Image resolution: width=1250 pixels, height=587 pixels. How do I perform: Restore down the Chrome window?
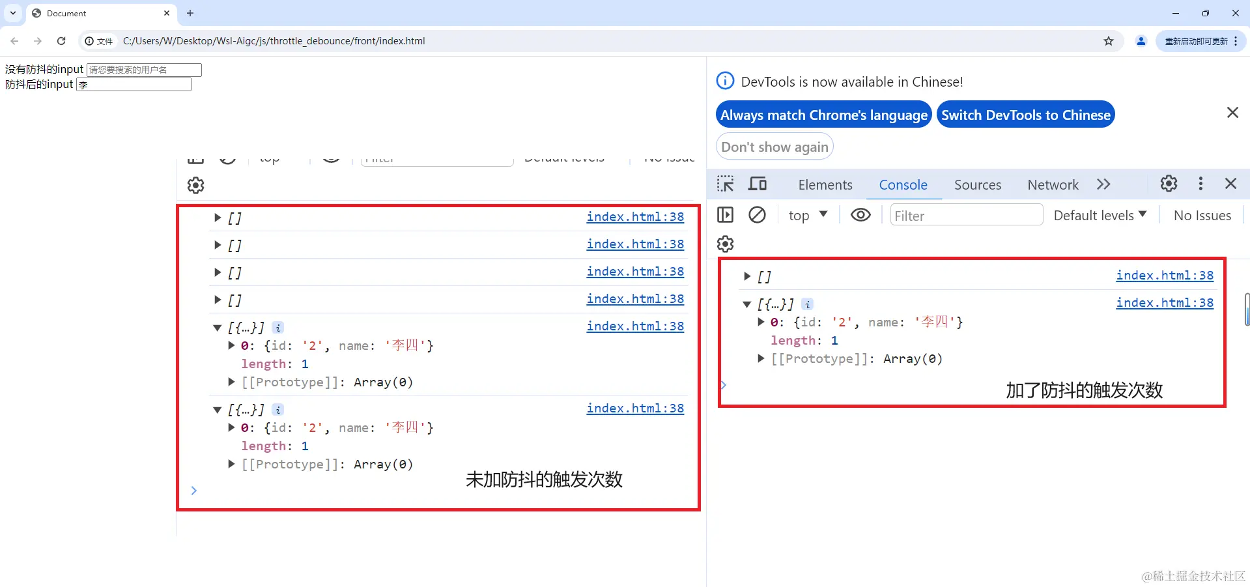[1206, 13]
